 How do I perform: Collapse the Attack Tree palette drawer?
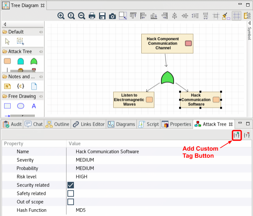[x=20, y=52]
